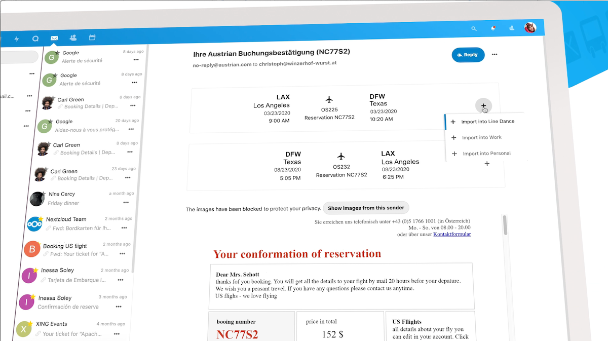Image resolution: width=608 pixels, height=341 pixels.
Task: Click Show images from this sender
Action: (x=366, y=208)
